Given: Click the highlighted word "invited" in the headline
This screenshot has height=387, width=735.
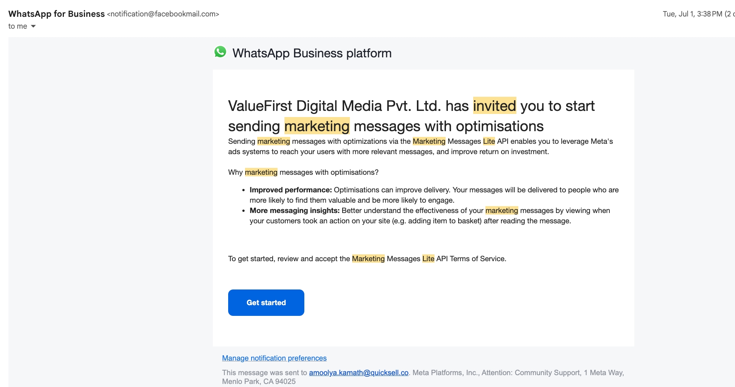Looking at the screenshot, I should click(x=494, y=106).
